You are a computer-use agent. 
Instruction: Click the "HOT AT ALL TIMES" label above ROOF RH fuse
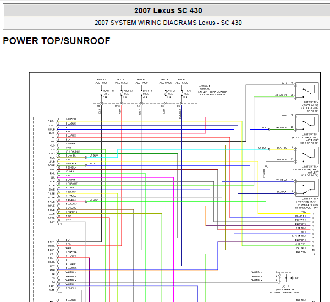tap(101, 81)
